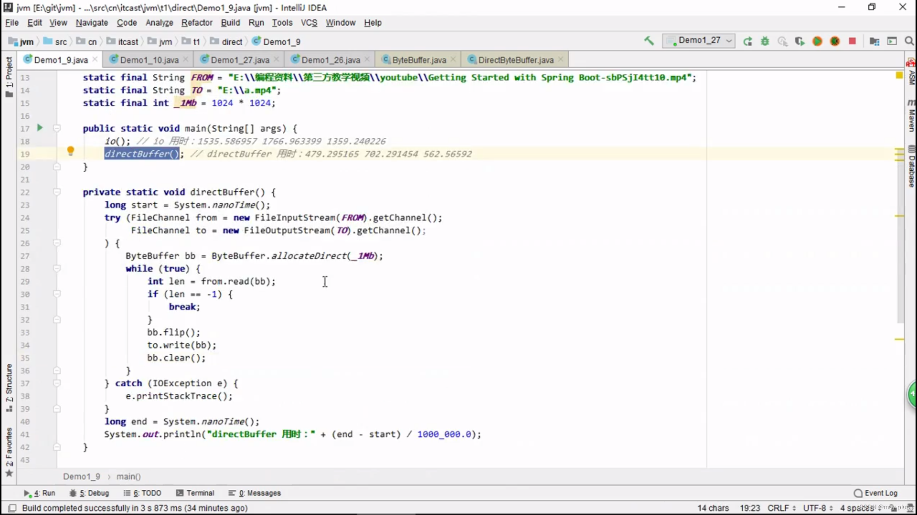Switch to DirectByteBuffer.java tab
Screen dimensions: 917x515
[x=516, y=60]
